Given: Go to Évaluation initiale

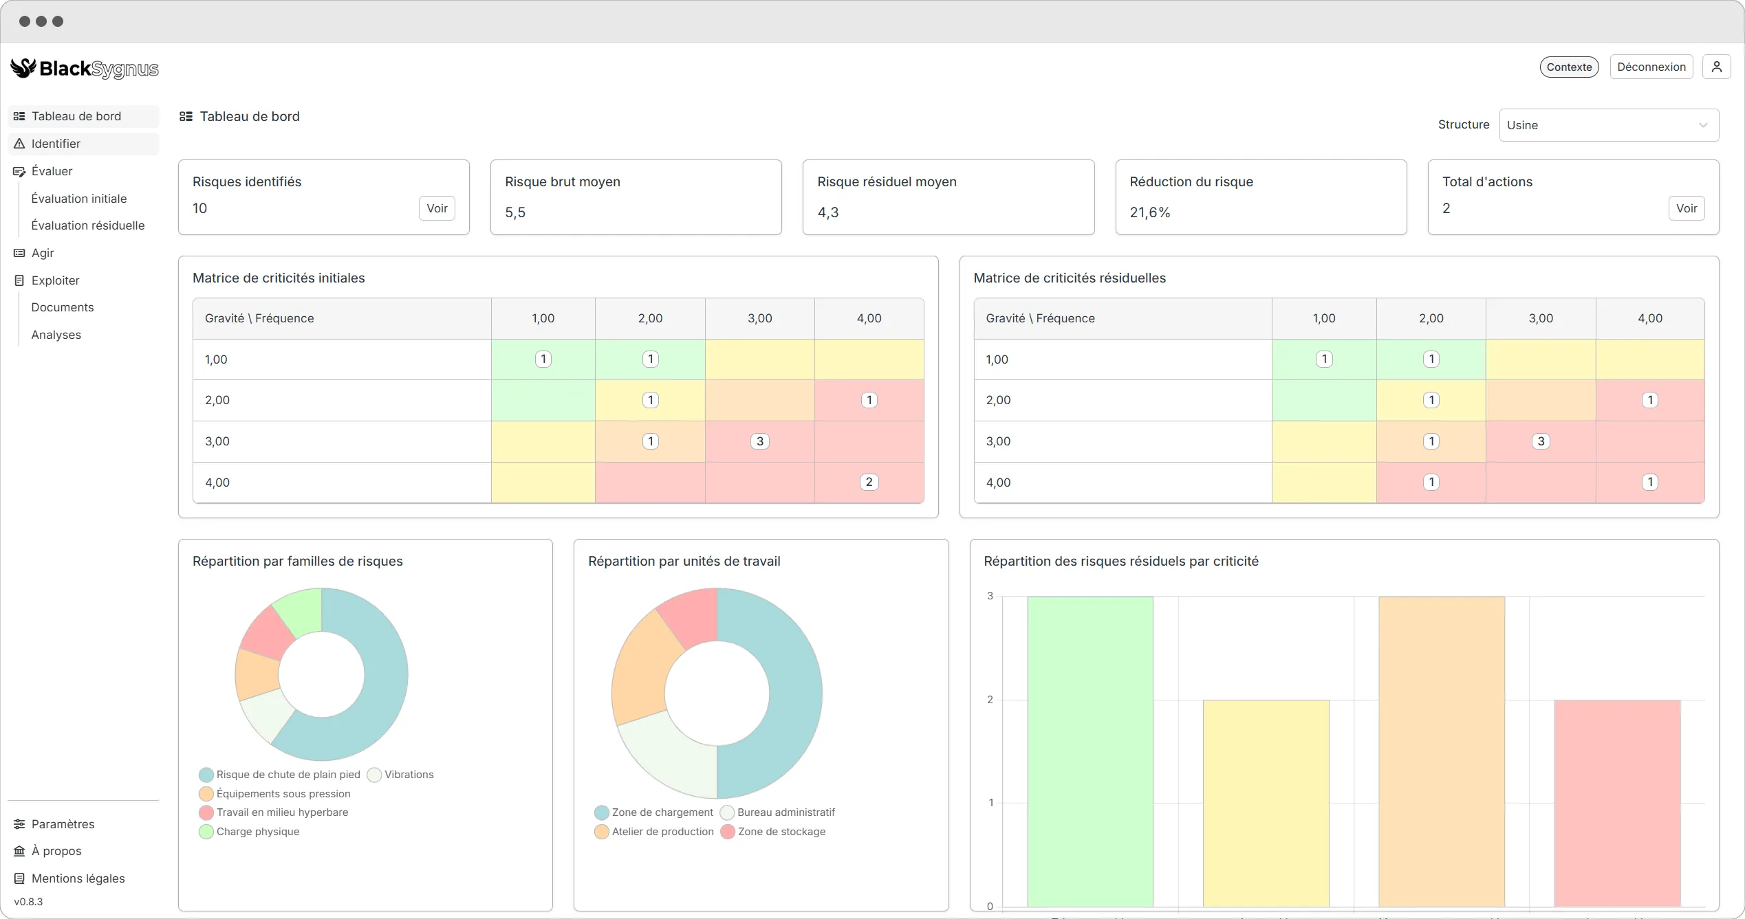Looking at the screenshot, I should pyautogui.click(x=79, y=199).
